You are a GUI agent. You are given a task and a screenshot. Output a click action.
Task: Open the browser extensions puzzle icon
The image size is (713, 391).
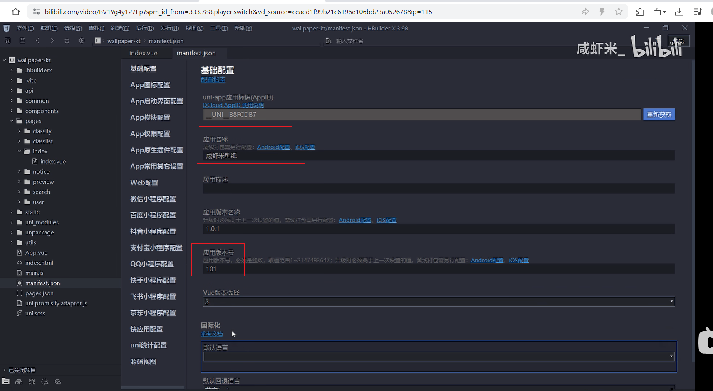(640, 12)
